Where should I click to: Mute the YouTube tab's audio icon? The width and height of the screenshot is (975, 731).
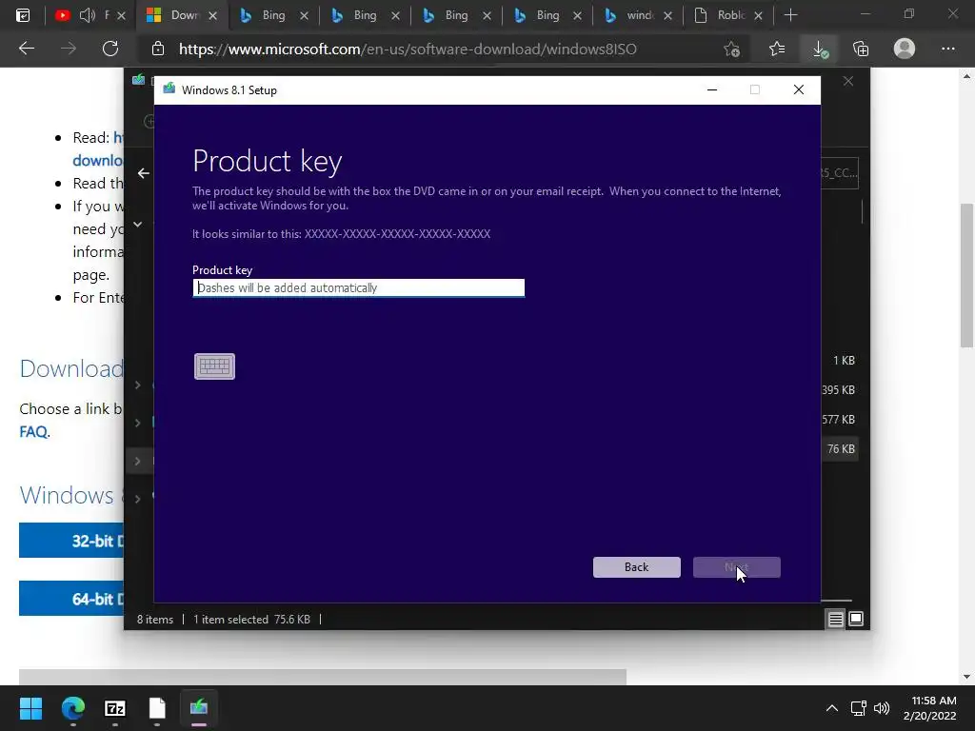[x=88, y=15]
